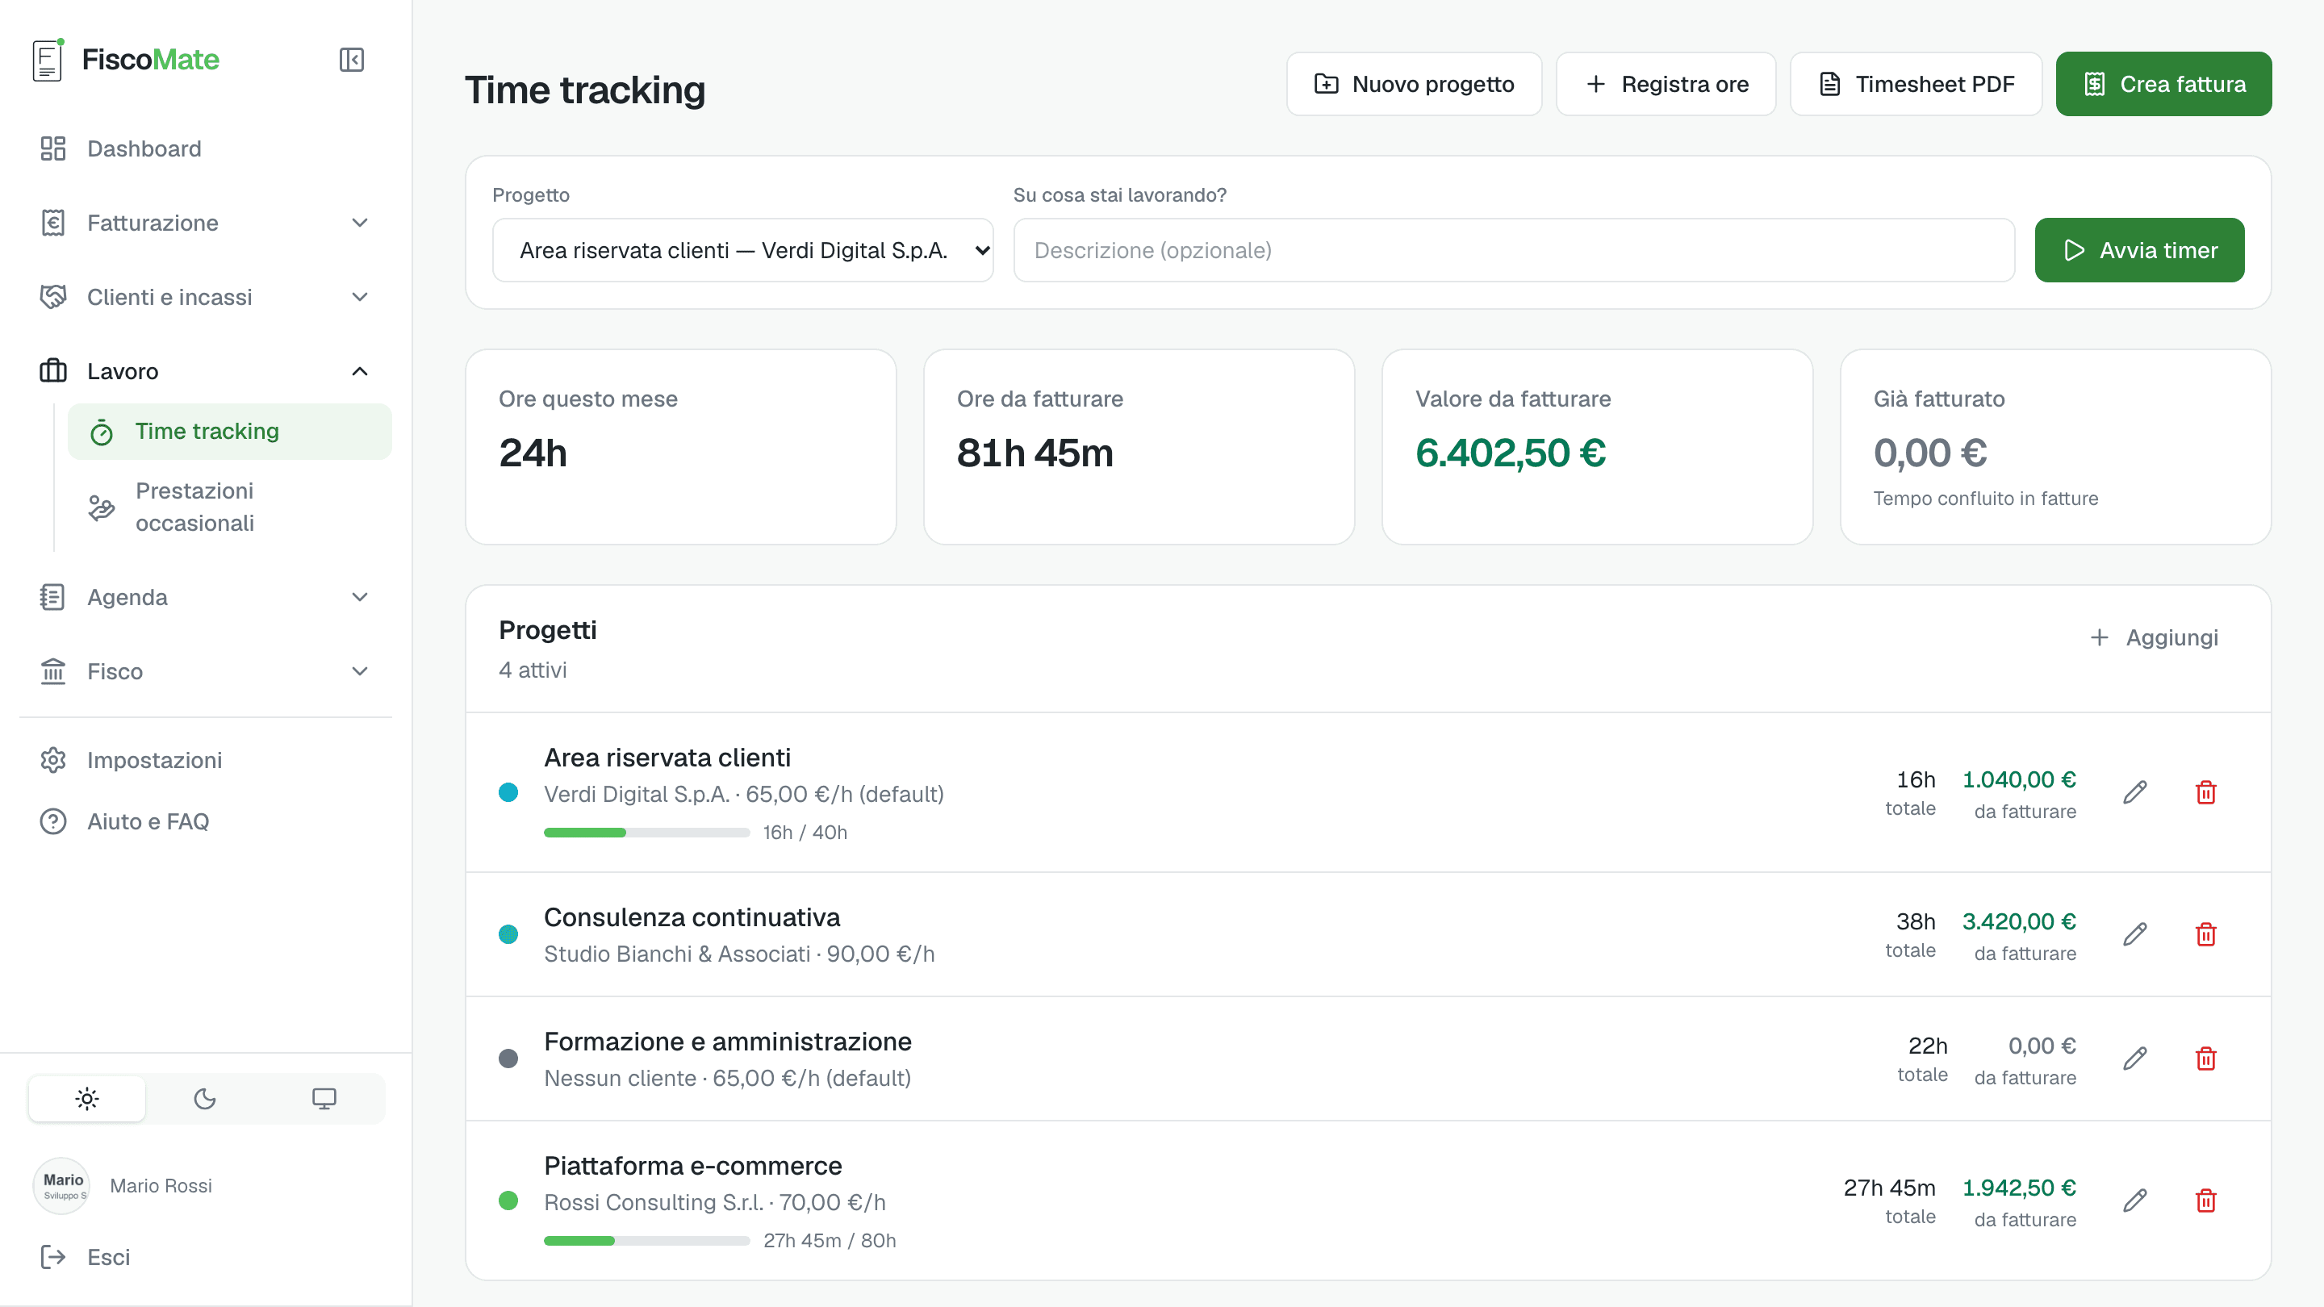Expand the Fatturazione menu
The height and width of the screenshot is (1307, 2324).
point(206,223)
